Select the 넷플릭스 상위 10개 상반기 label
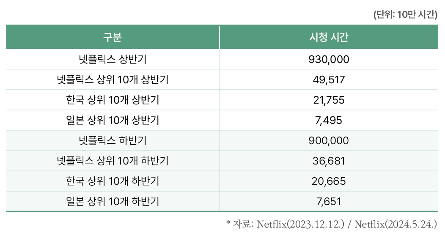Screen dimensions: 445x236 (x=113, y=80)
